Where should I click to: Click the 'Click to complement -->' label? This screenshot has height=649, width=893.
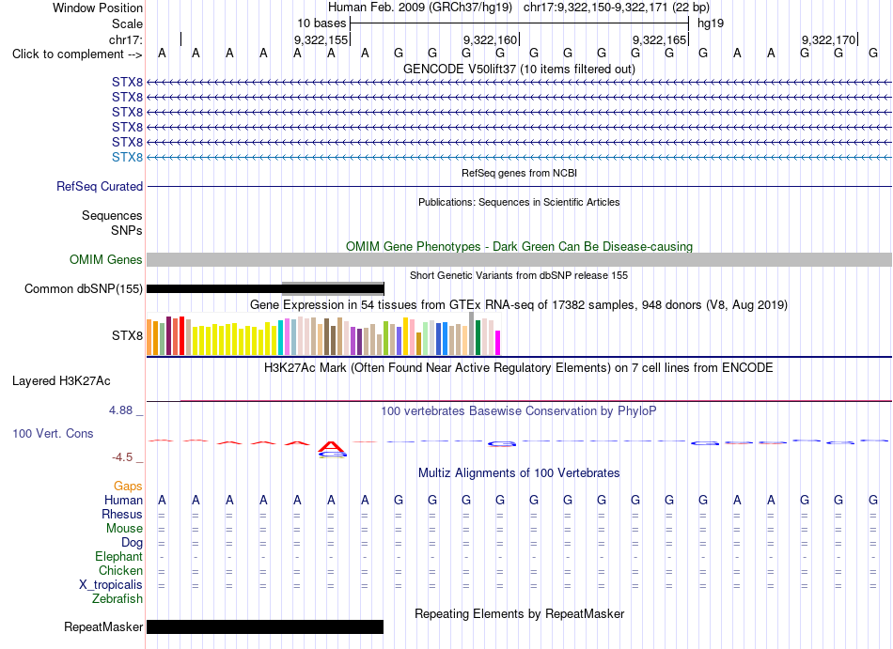(77, 54)
